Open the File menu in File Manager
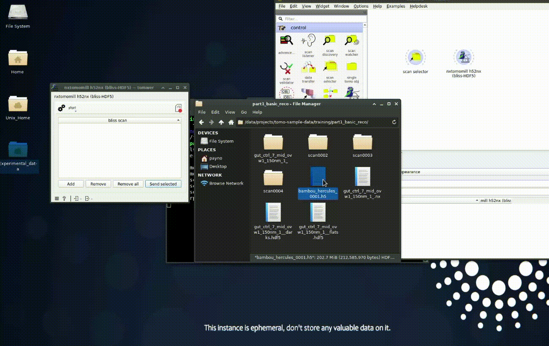549x346 pixels. [202, 112]
